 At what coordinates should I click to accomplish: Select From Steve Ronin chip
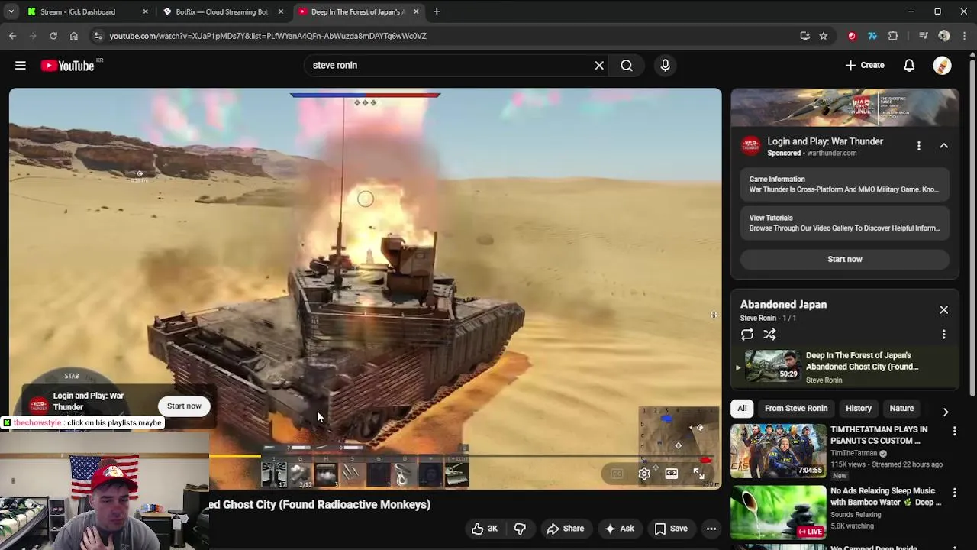(x=796, y=409)
